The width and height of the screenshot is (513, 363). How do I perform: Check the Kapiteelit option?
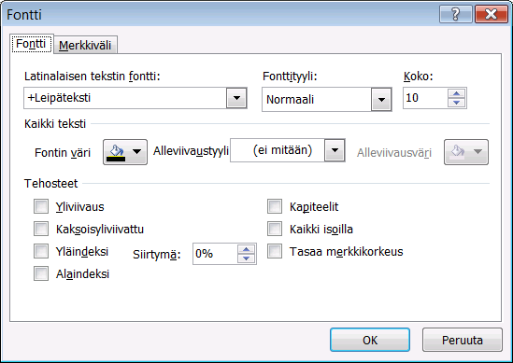point(275,206)
